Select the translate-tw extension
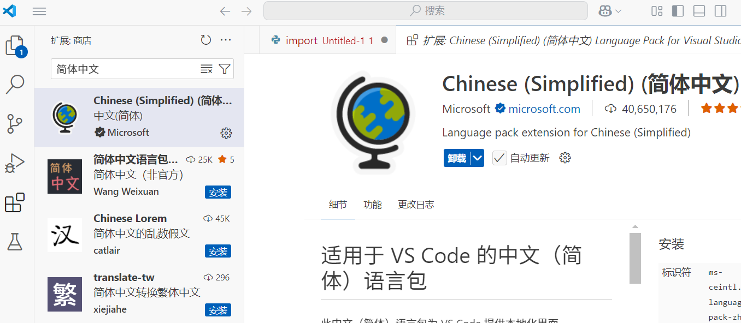 pos(139,294)
